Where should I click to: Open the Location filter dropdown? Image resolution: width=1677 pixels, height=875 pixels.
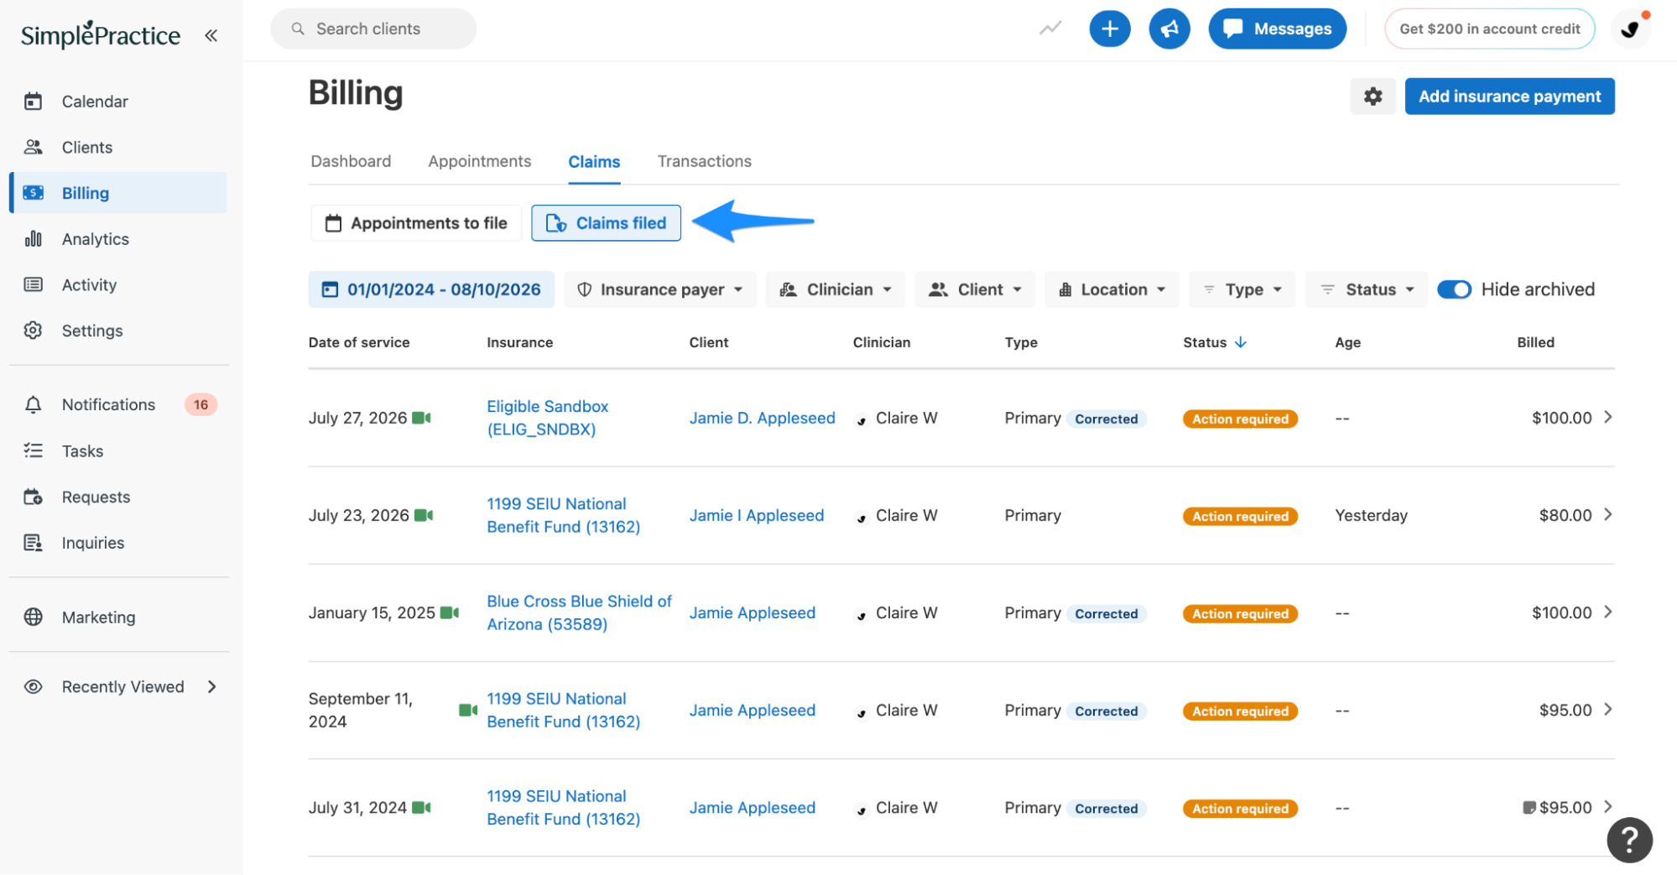click(1112, 289)
